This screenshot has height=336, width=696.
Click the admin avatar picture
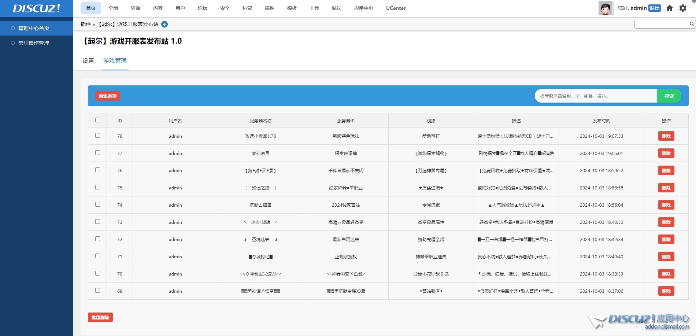click(606, 8)
